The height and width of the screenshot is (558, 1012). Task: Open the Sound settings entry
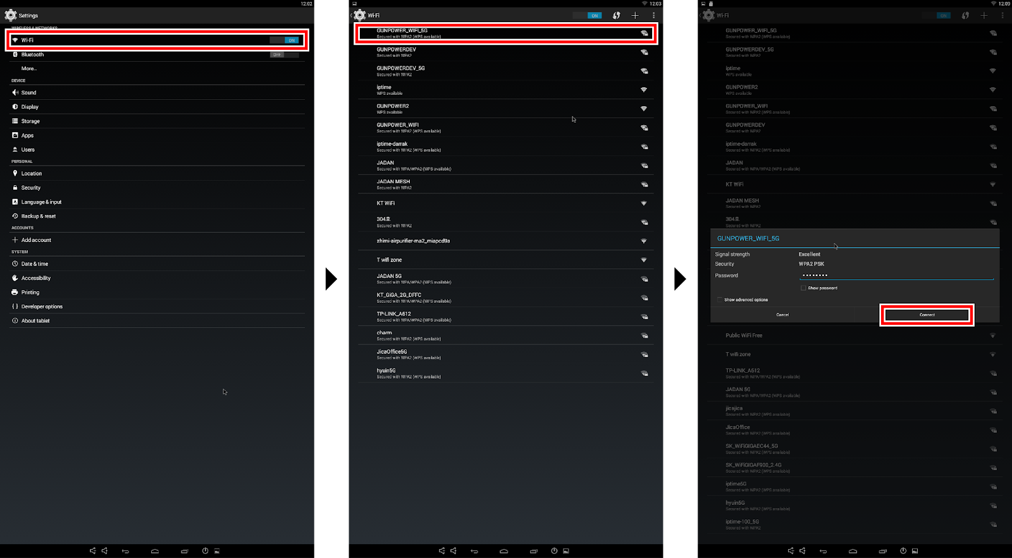[x=157, y=92]
